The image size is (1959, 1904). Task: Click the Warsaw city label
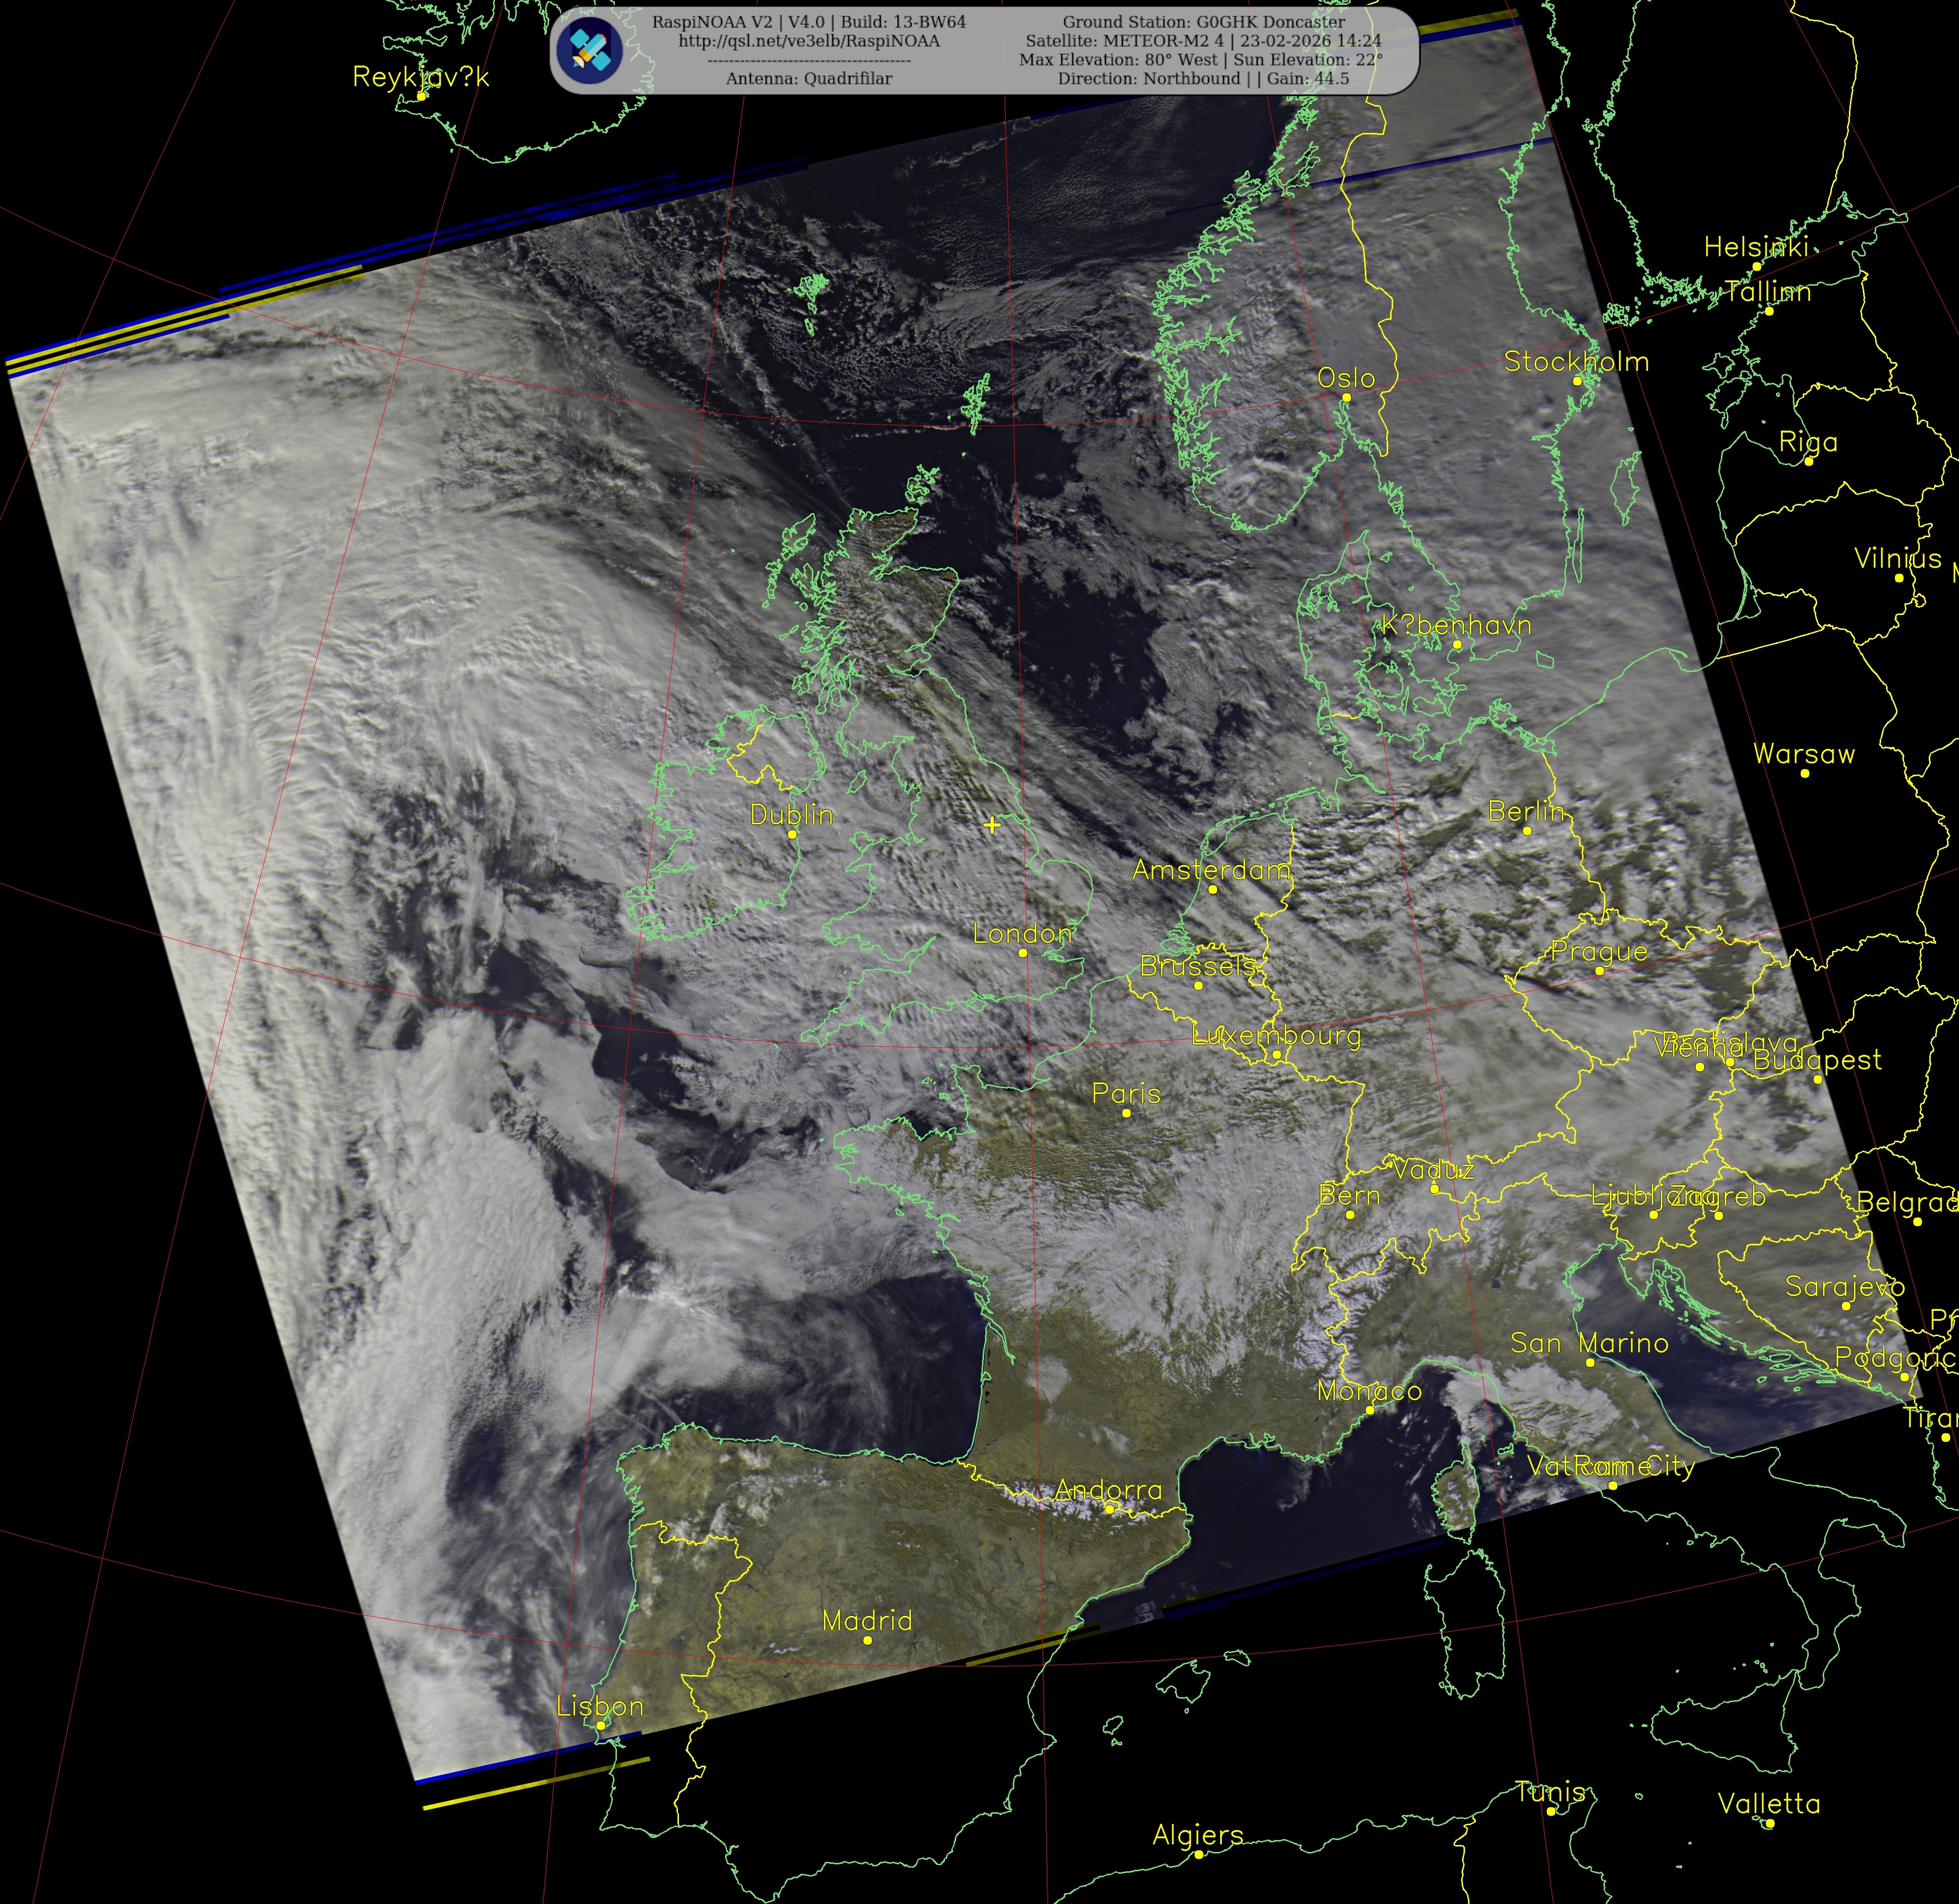pyautogui.click(x=1803, y=754)
